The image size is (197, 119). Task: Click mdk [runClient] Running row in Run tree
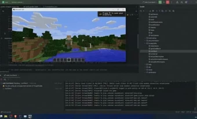(19, 83)
